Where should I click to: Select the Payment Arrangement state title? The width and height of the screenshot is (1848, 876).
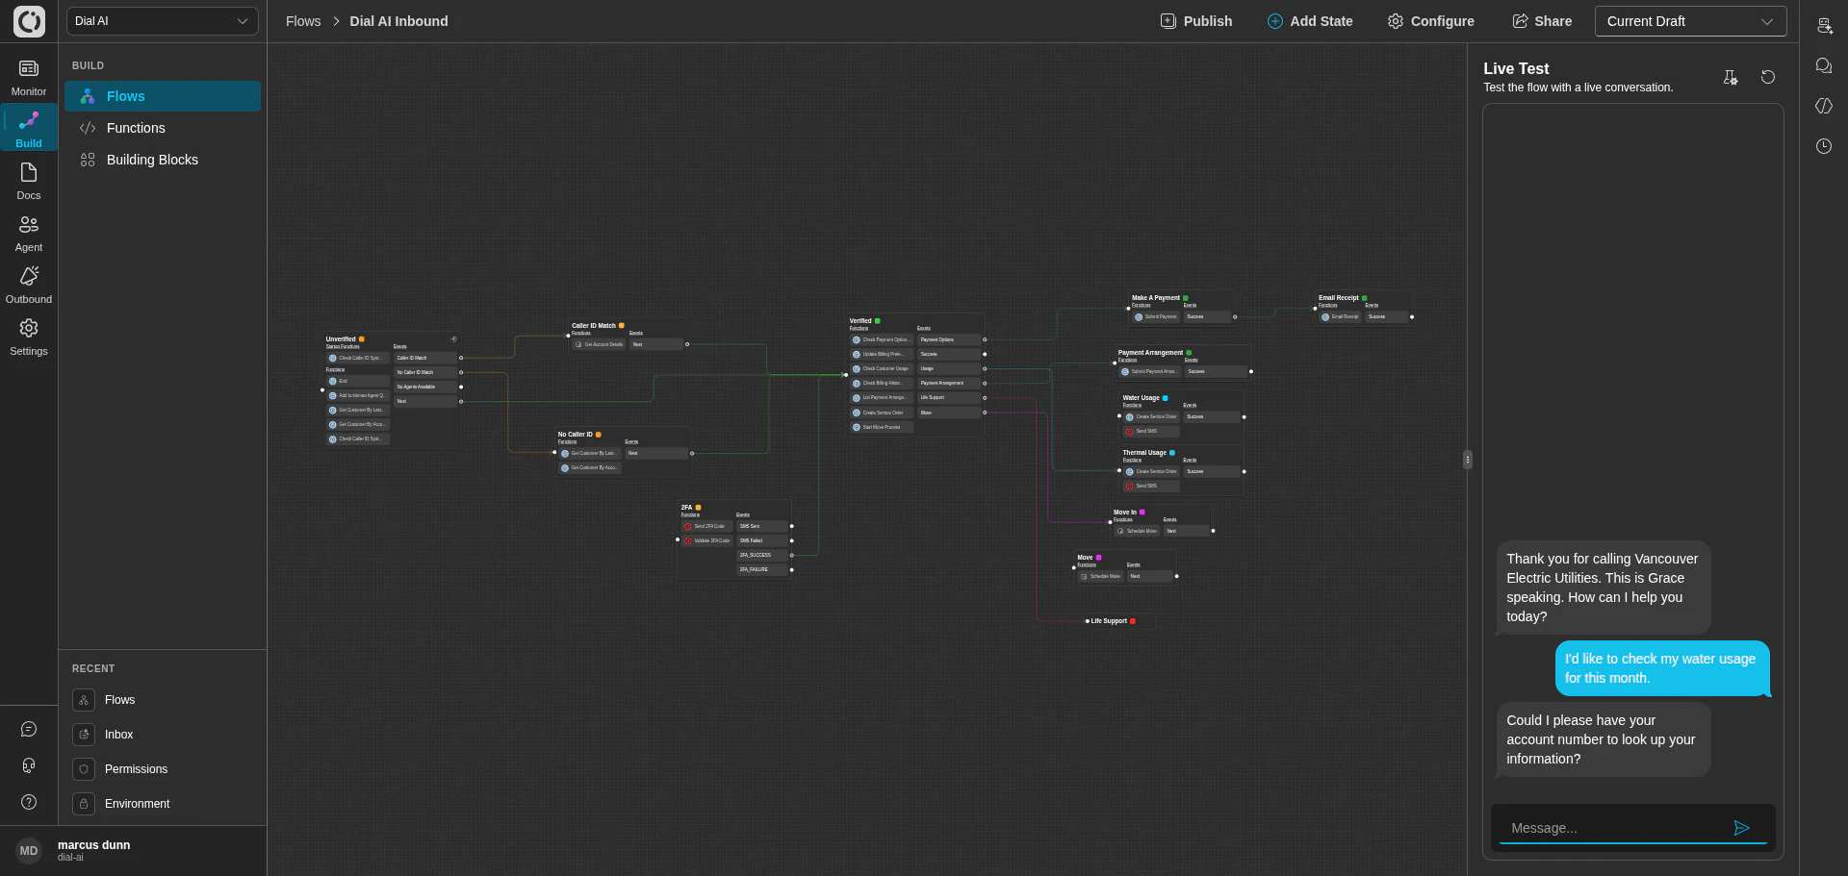(1150, 353)
